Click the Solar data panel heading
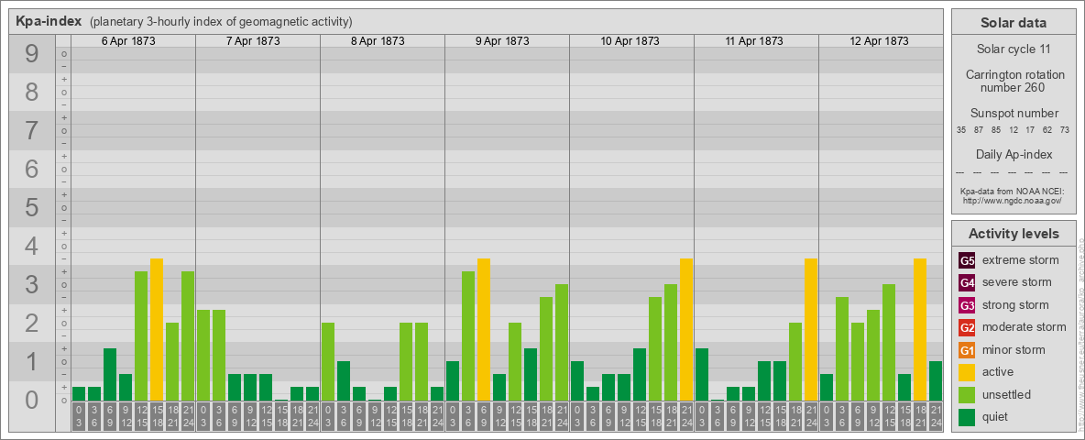 coord(1014,23)
